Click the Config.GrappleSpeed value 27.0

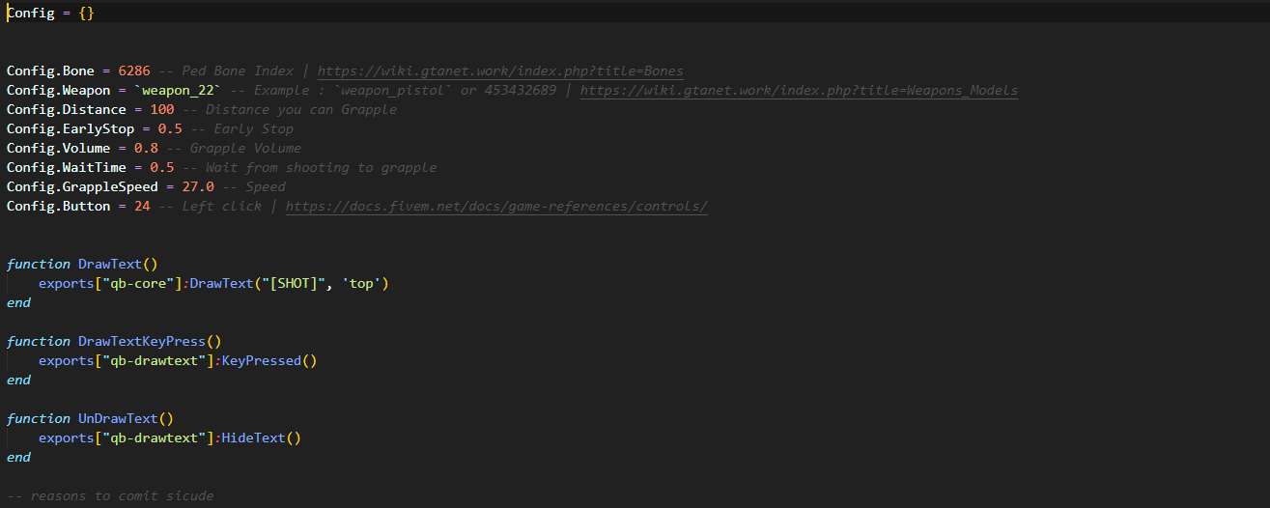point(198,187)
